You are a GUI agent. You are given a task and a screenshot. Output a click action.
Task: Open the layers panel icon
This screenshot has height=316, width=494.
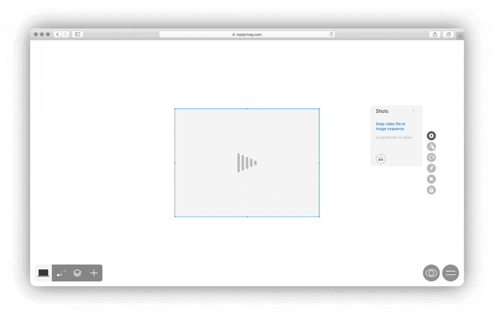[x=77, y=273]
